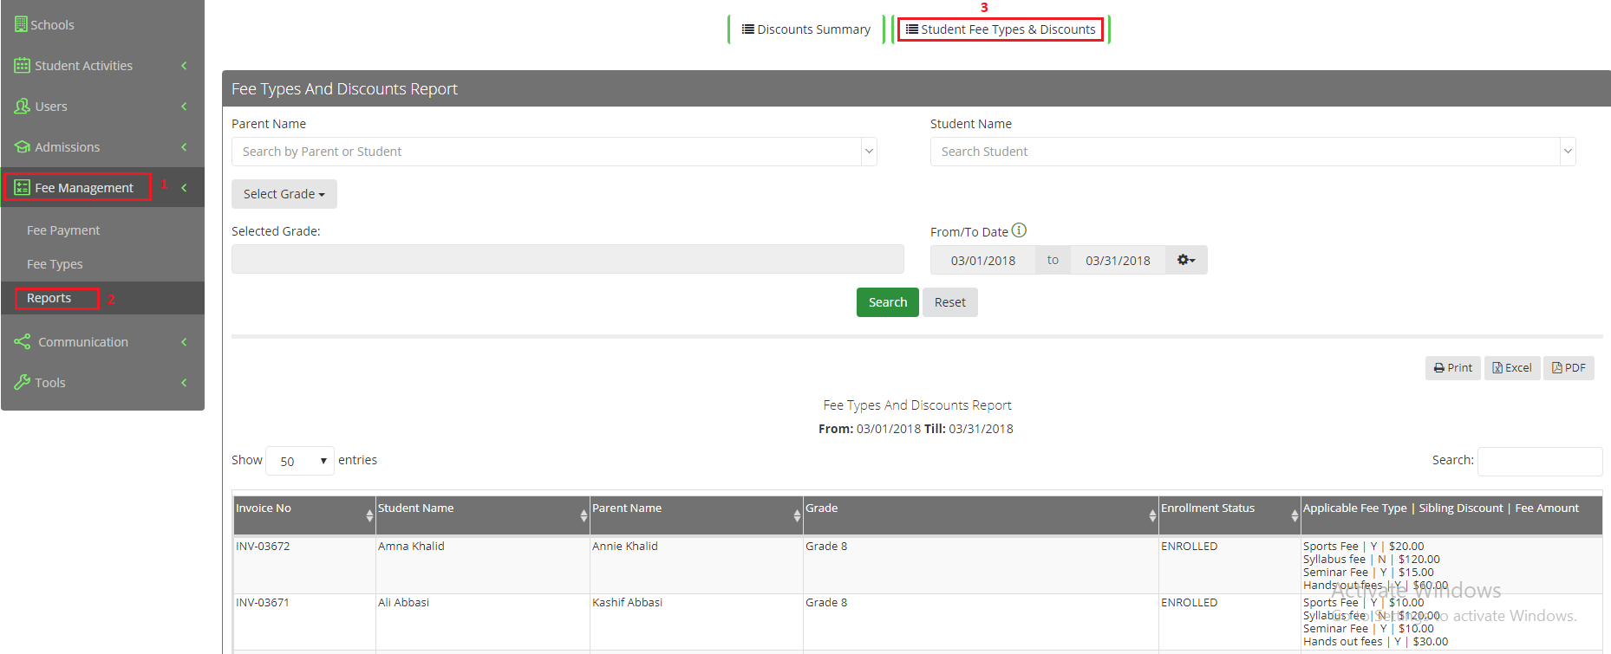Open Student Fee Types & Discounts tab
This screenshot has height=654, width=1611.
click(1001, 29)
